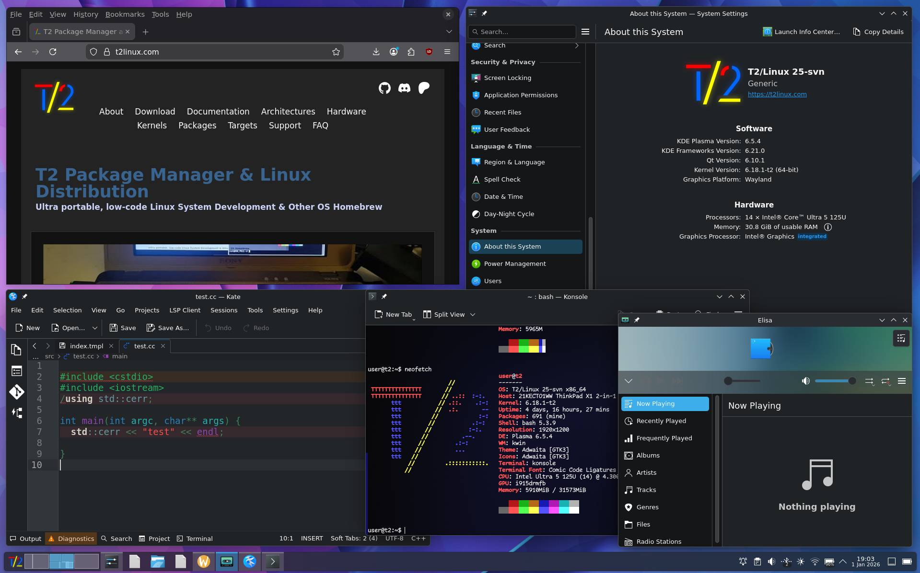Open the https://t2linux.com link
Screen dimensions: 920x573
(777, 94)
